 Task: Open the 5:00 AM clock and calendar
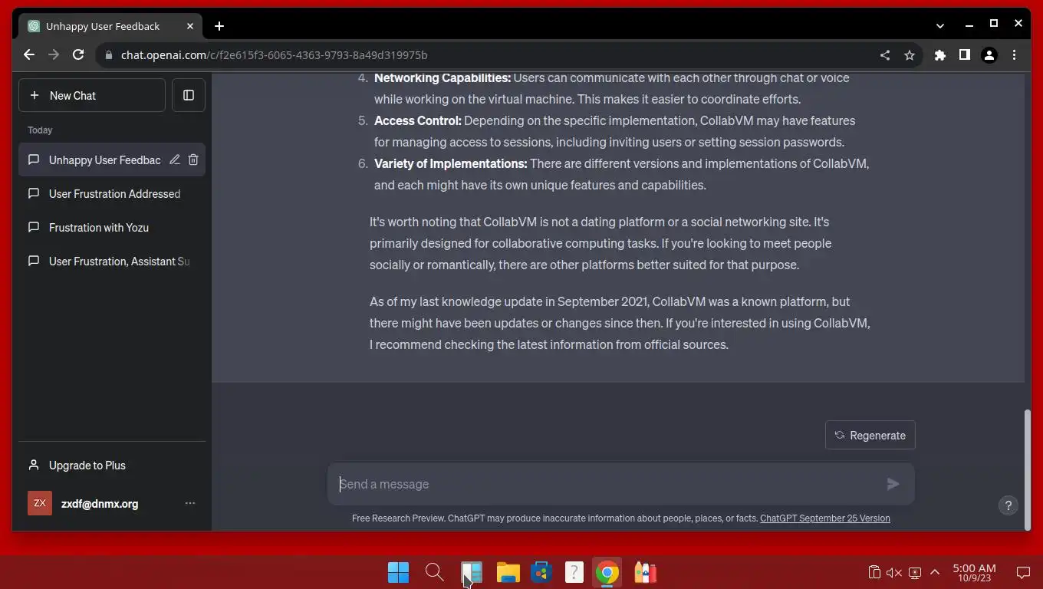click(x=974, y=572)
